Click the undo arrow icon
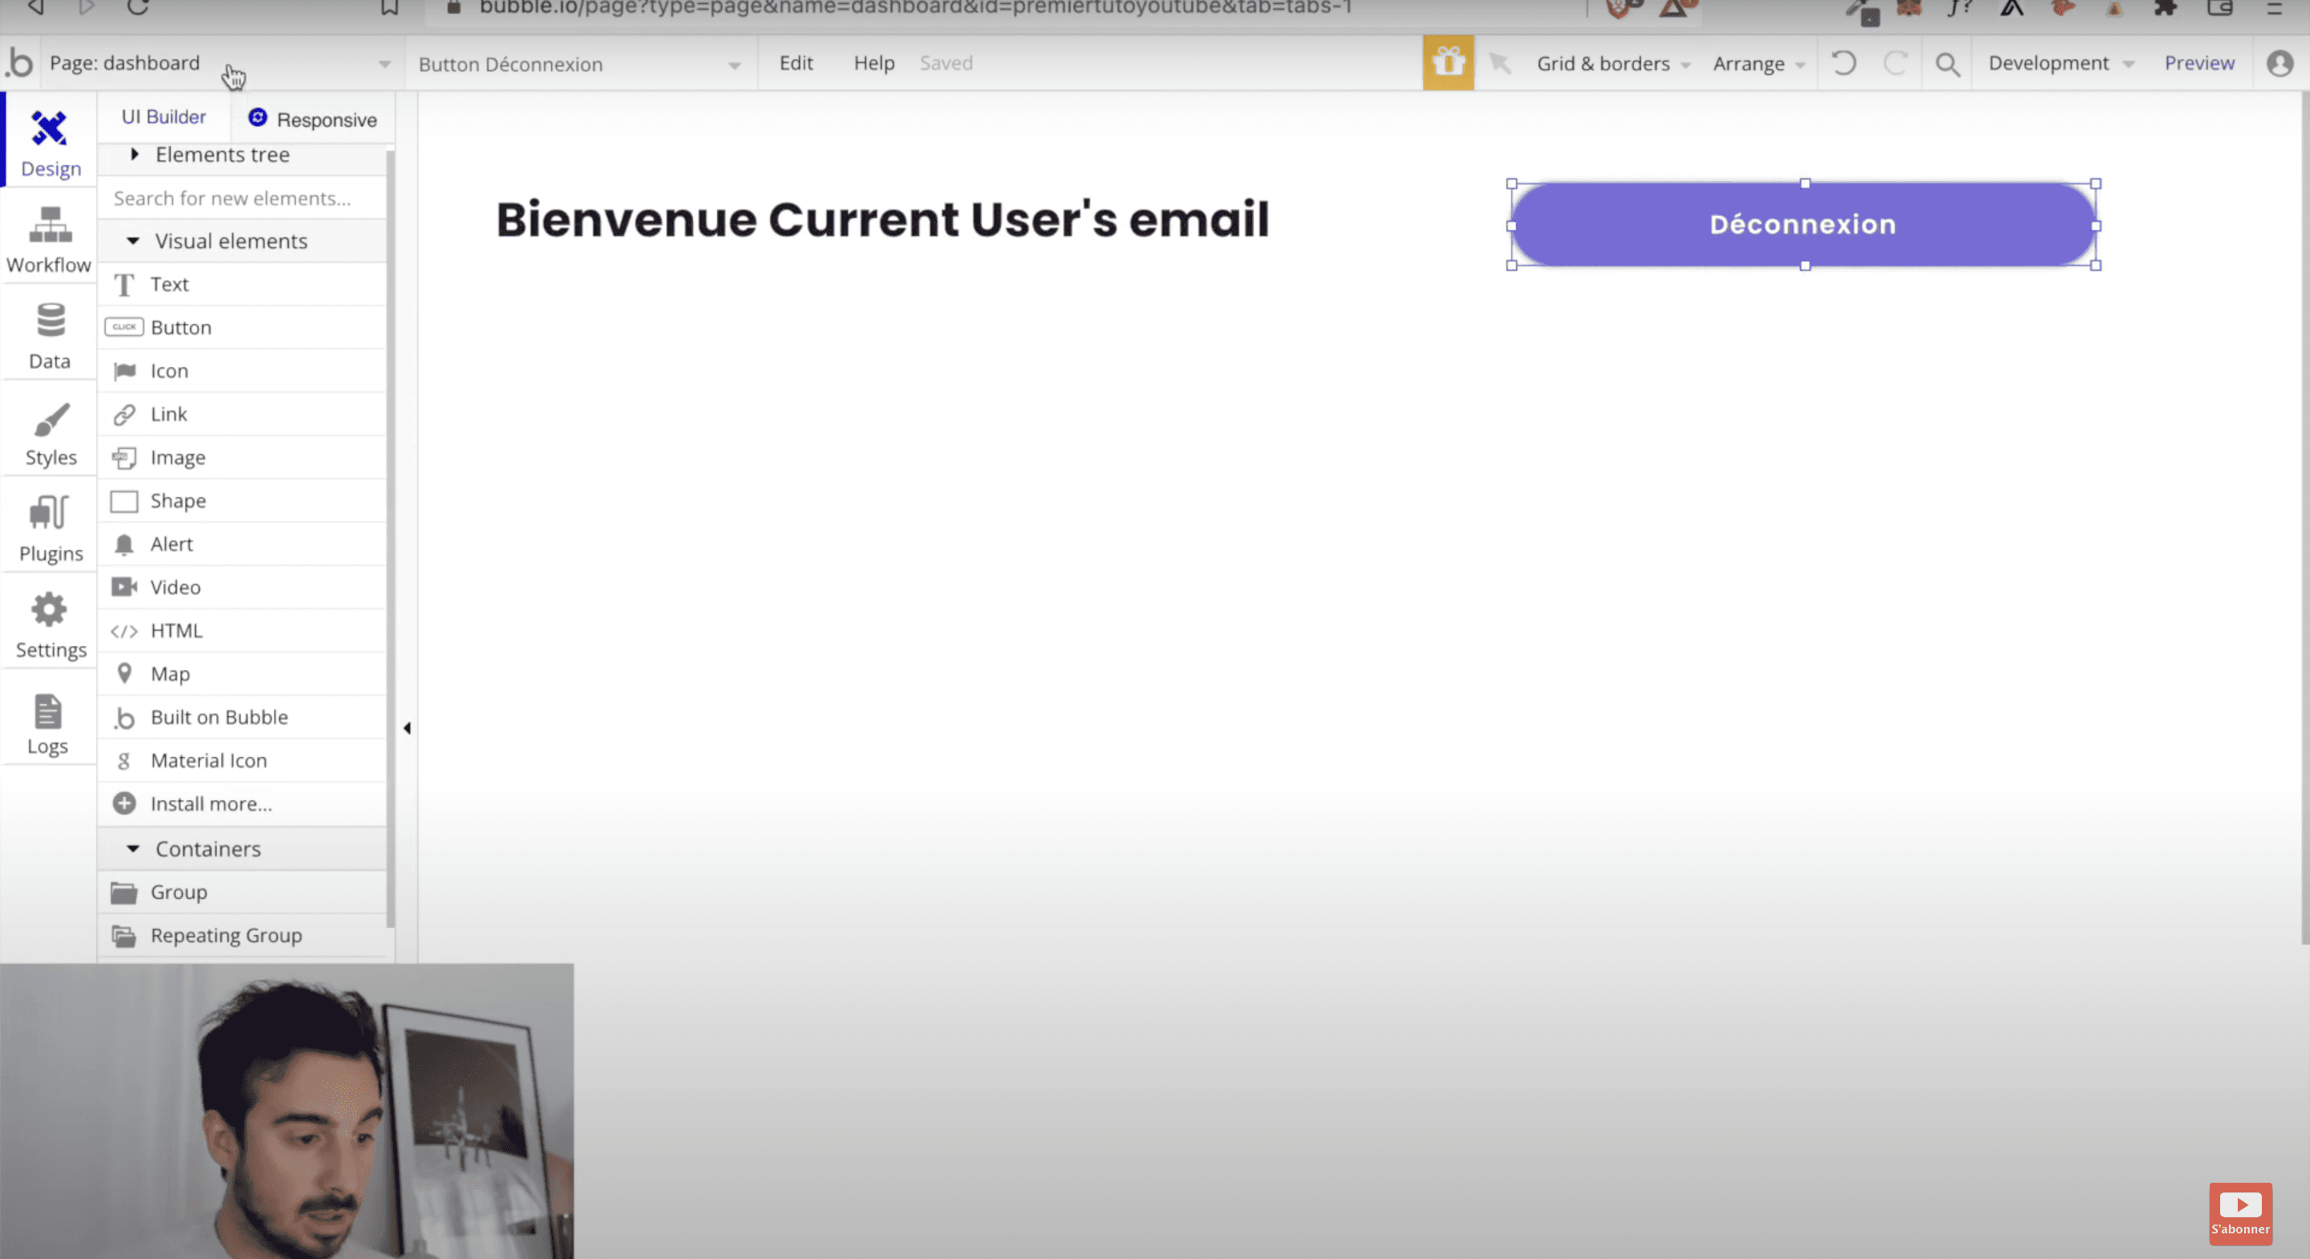Image resolution: width=2310 pixels, height=1259 pixels. click(x=1844, y=63)
